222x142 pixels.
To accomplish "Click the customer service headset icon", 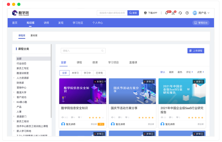I will click(180, 13).
